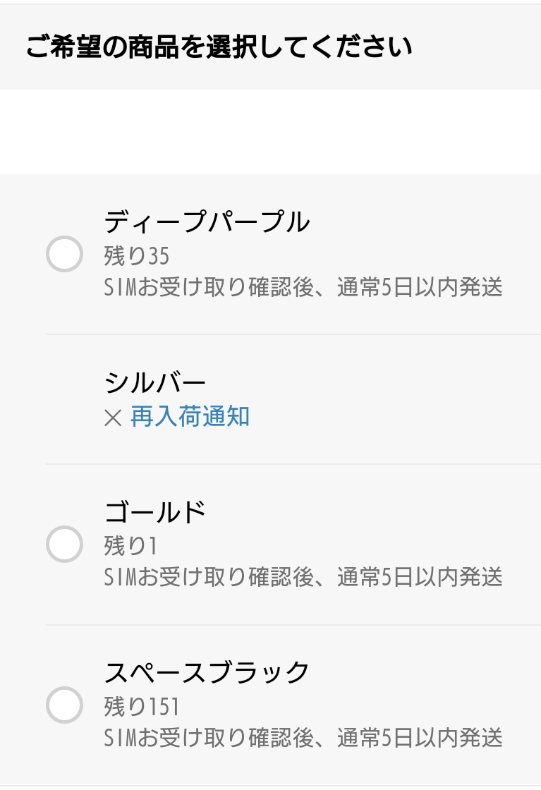Click the 残り35 stock count text
The height and width of the screenshot is (790, 541).
pos(137,255)
